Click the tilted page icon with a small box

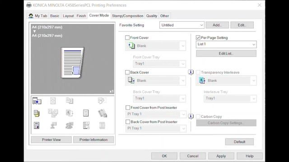(103, 113)
